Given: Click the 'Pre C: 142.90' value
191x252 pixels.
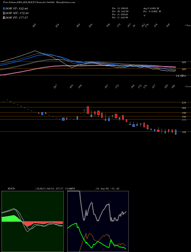Looking at the screenshot, I should click(x=120, y=18).
